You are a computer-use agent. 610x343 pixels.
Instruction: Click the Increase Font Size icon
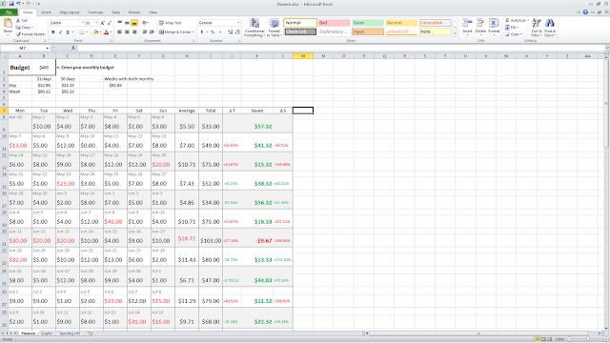point(103,23)
